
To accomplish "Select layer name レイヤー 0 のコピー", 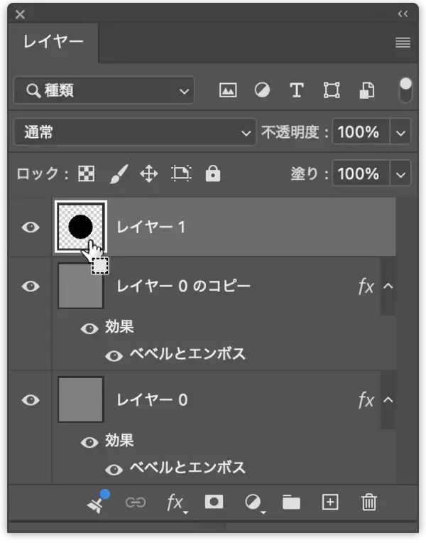I will click(183, 286).
